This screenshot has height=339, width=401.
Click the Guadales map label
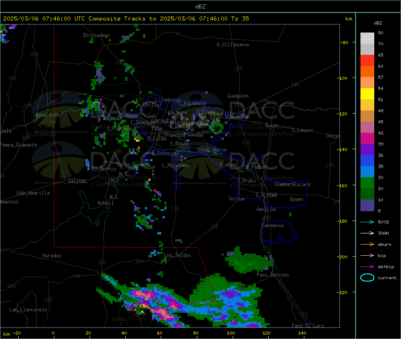pyautogui.click(x=238, y=96)
